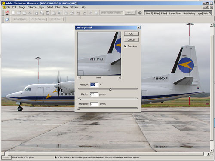The width and height of the screenshot is (215, 161).
Task: Click the Save toolbar icon
Action: pyautogui.click(x=37, y=13)
